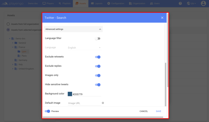Screen dimensions: 209x122
Task: Click the playengo logo
Action: [x=13, y=4]
